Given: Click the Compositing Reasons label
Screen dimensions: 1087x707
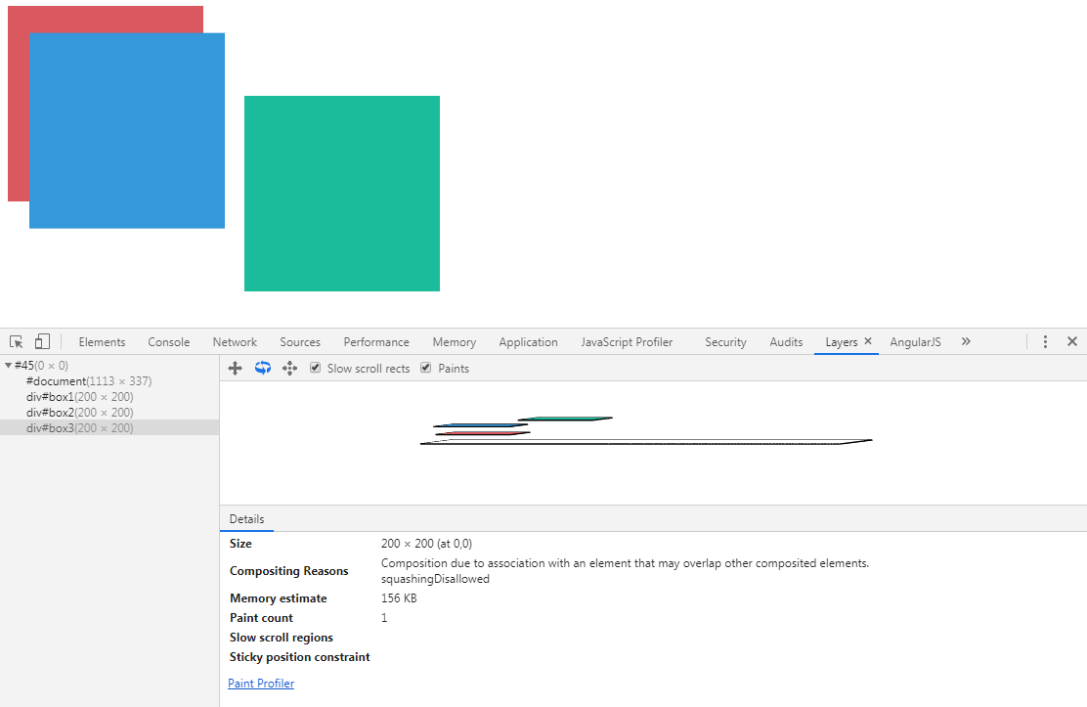Looking at the screenshot, I should tap(289, 571).
